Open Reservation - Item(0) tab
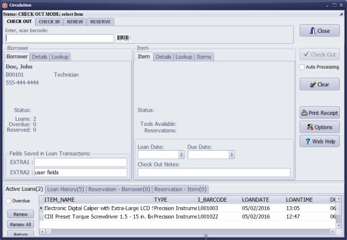The width and height of the screenshot is (347, 240). coord(180,189)
